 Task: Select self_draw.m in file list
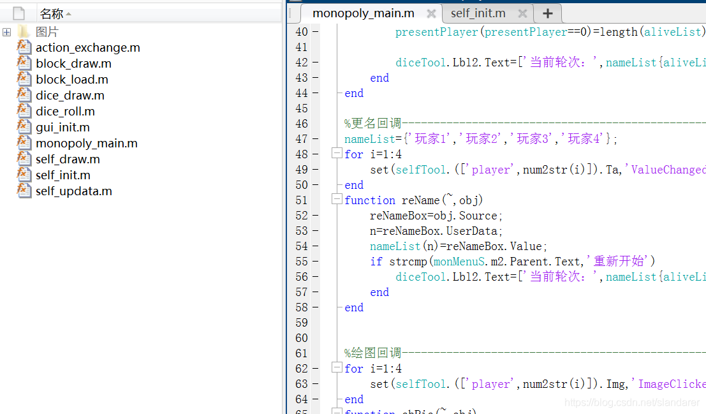pos(68,159)
